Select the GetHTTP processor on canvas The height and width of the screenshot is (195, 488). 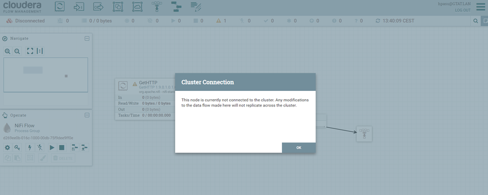145,99
